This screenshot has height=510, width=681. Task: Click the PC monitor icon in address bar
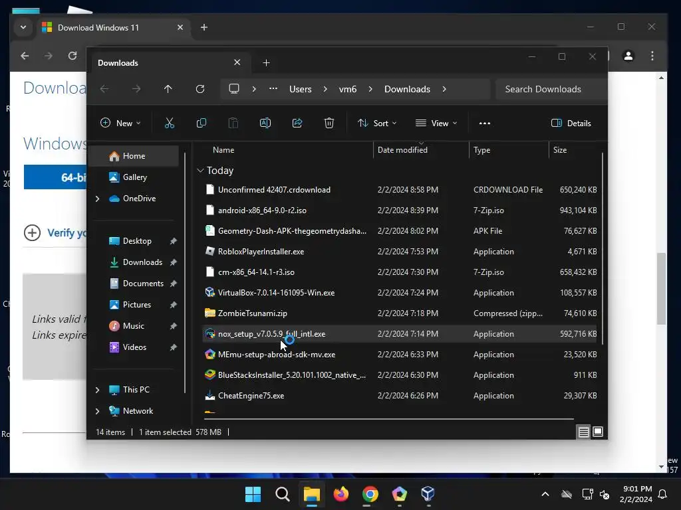pos(234,89)
